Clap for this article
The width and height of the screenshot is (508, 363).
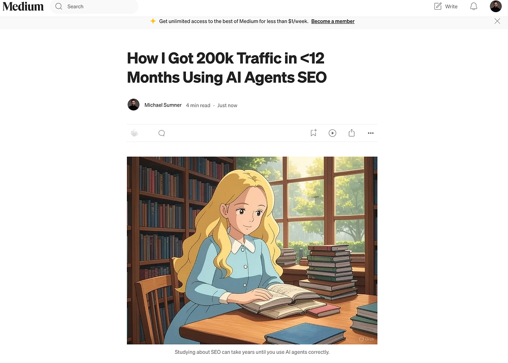(134, 133)
